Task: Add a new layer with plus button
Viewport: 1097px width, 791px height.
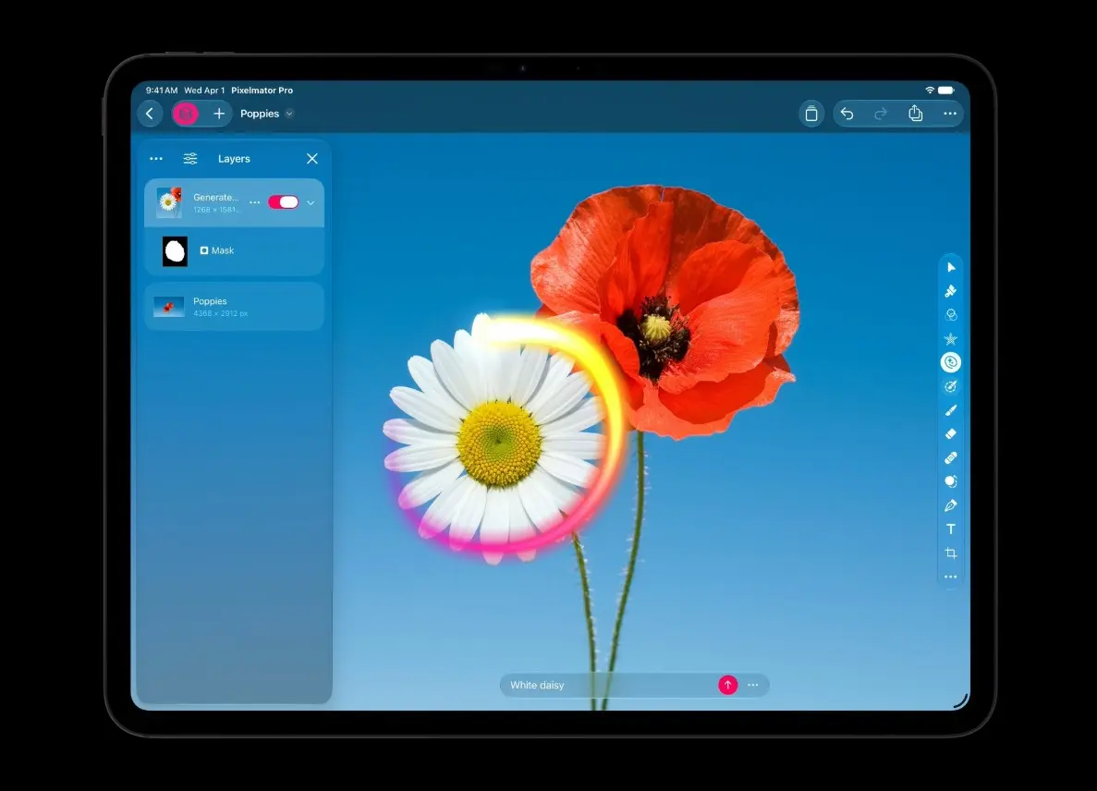Action: tap(219, 114)
